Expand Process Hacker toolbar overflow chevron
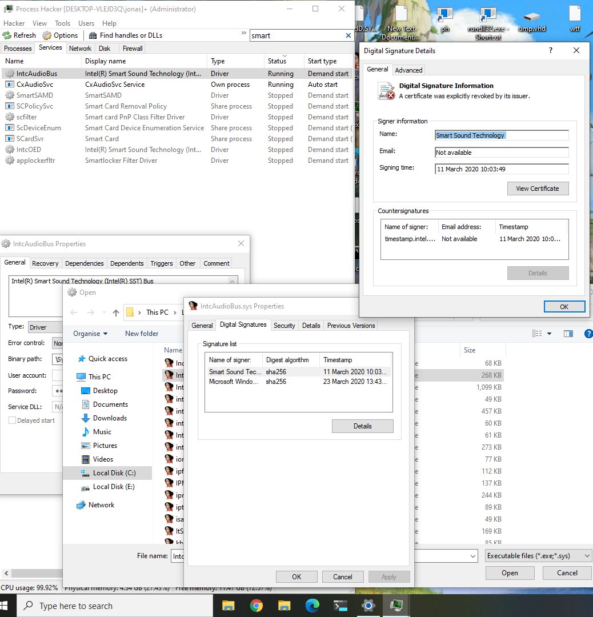Screen dimensions: 593x617 243,34
